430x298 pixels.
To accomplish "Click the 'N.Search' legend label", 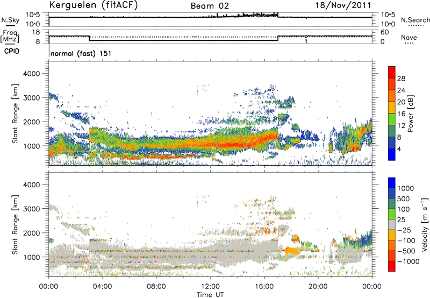I will [415, 20].
